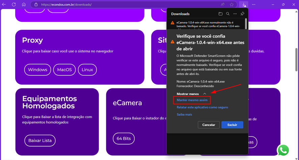Download Proxy for MacOS
This screenshot has width=299, height=160.
(x=64, y=70)
